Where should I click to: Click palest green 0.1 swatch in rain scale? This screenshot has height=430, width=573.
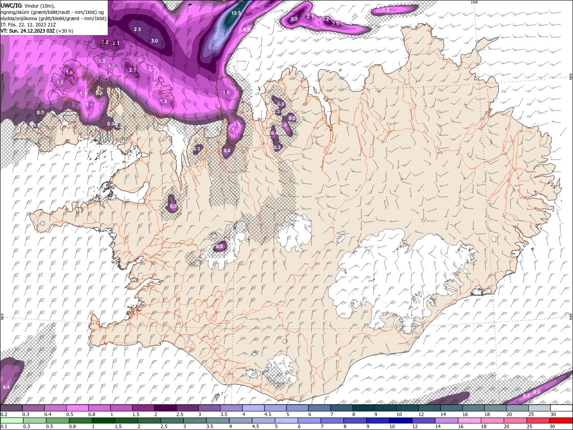click(12, 420)
